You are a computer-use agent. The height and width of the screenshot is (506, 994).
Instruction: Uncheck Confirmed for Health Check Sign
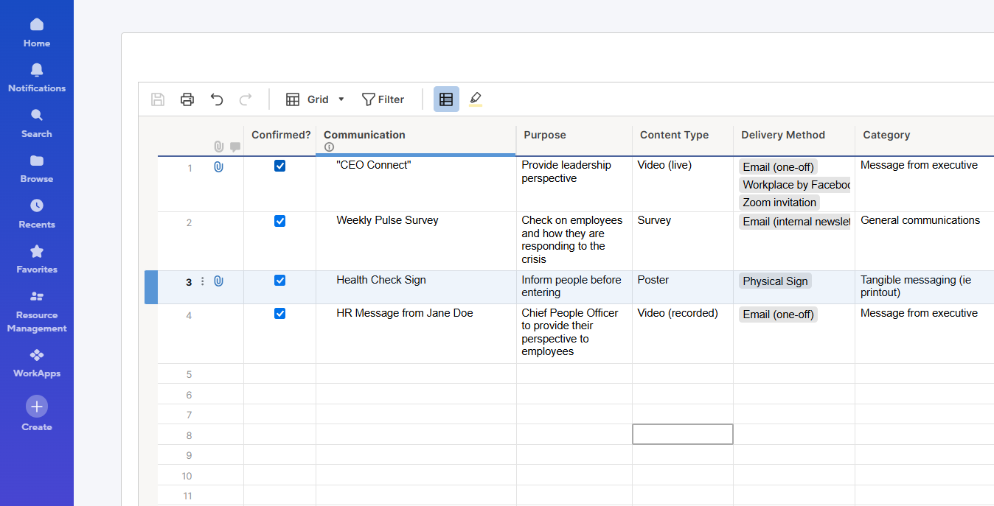(x=279, y=280)
